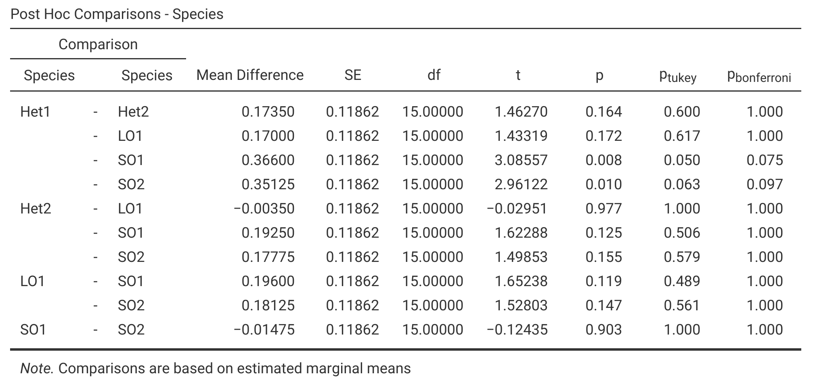Screen dimensions: 815x387
Task: Click the t value −0.12435
Action: [x=517, y=330]
